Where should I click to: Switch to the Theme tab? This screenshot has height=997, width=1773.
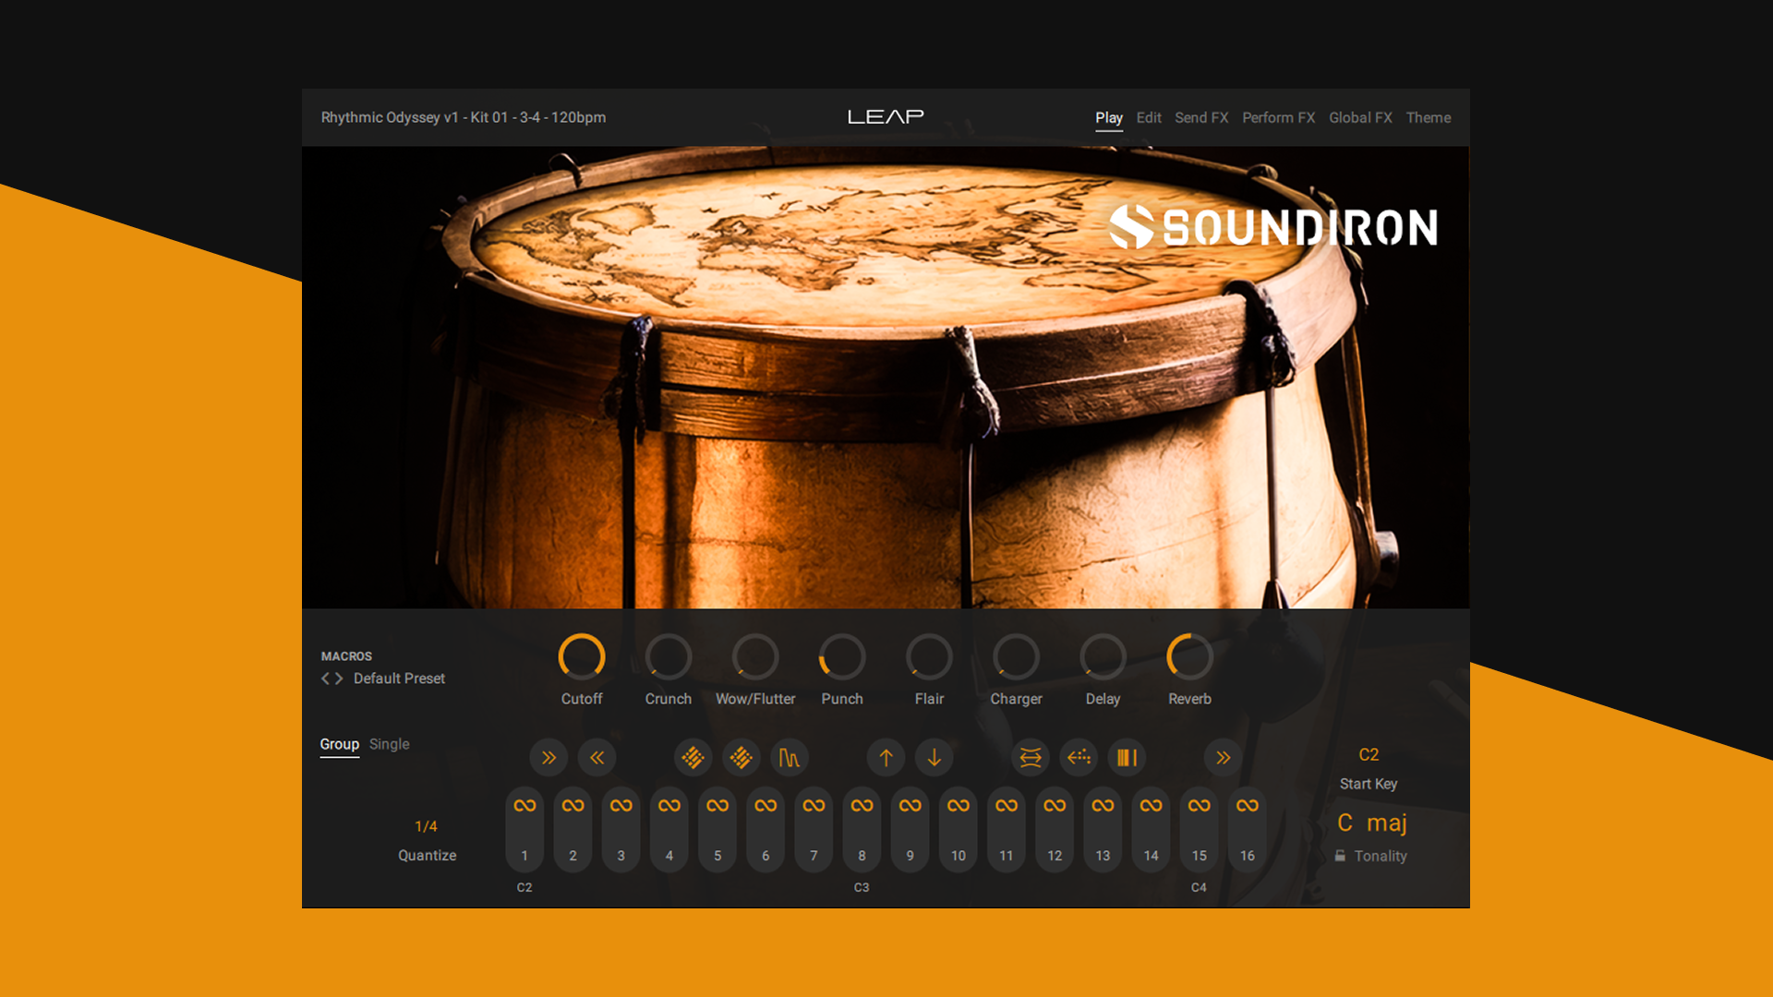point(1429,118)
